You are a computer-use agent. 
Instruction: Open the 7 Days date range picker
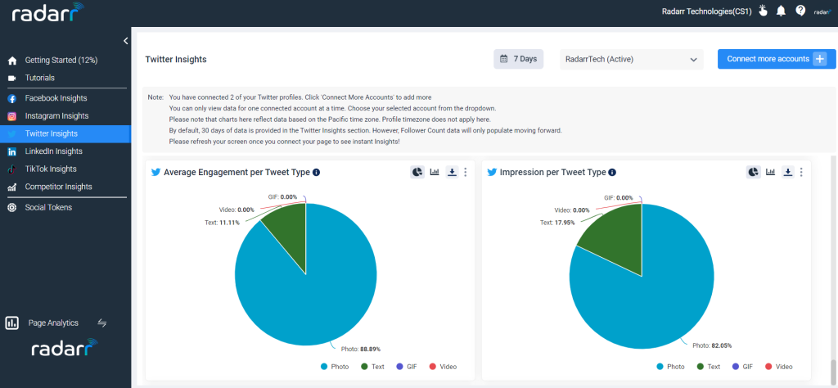coord(518,59)
